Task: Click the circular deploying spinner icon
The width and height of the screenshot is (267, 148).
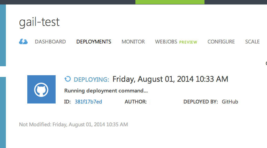Action: 68,79
